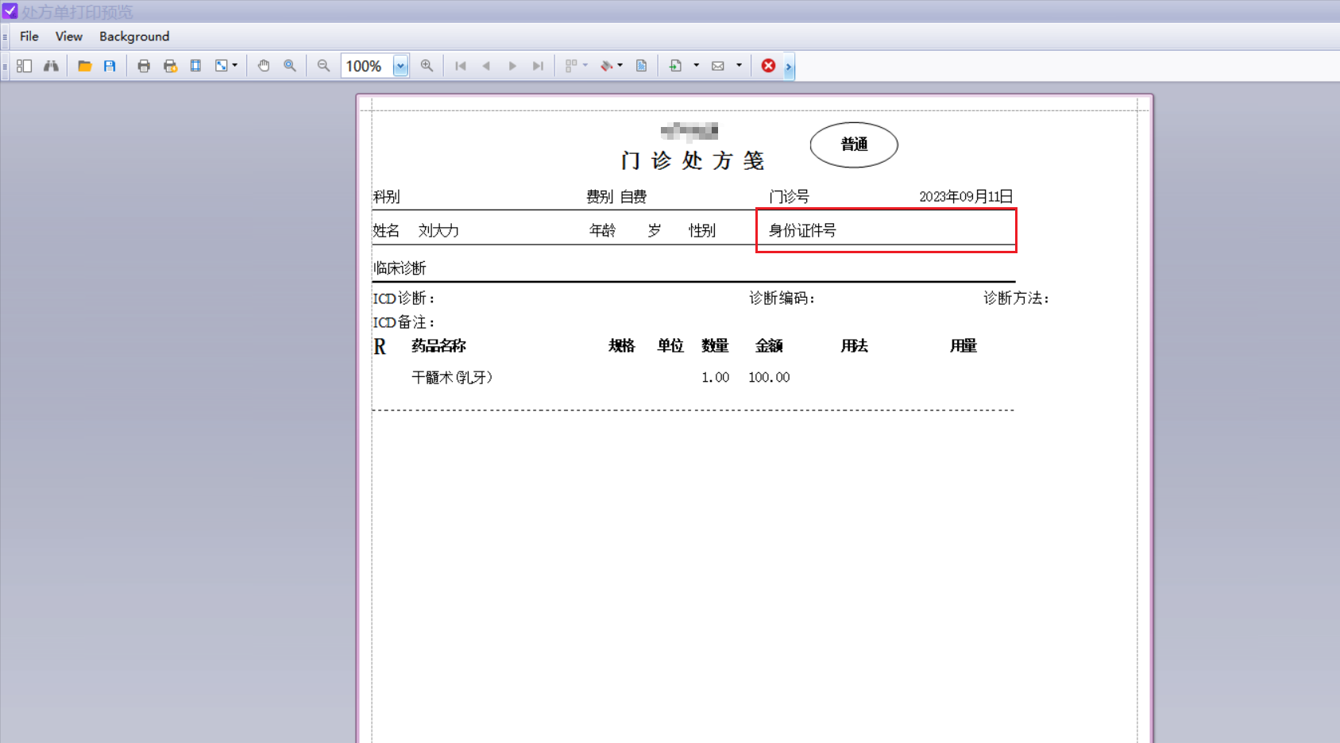Go to the last page
Screen dimensions: 1340x743
point(539,66)
